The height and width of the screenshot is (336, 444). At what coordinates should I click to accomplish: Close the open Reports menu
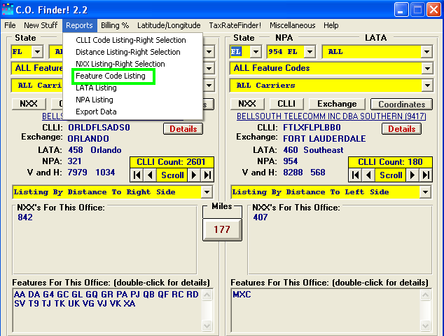pyautogui.click(x=79, y=25)
